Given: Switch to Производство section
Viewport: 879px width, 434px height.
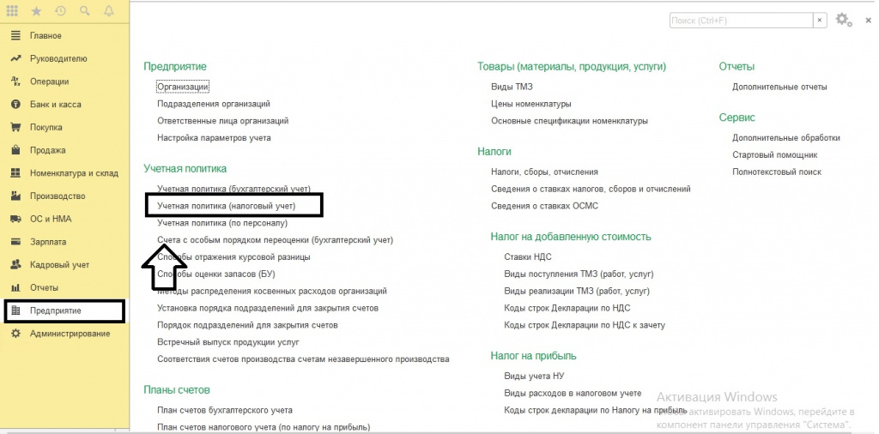Looking at the screenshot, I should [x=58, y=196].
